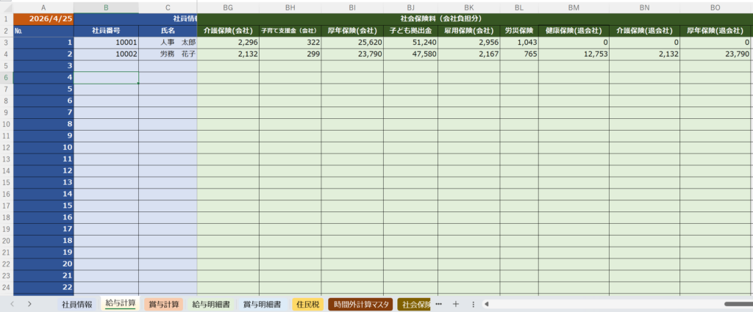
Task: Click the cell with employee number 10001
Action: (106, 43)
